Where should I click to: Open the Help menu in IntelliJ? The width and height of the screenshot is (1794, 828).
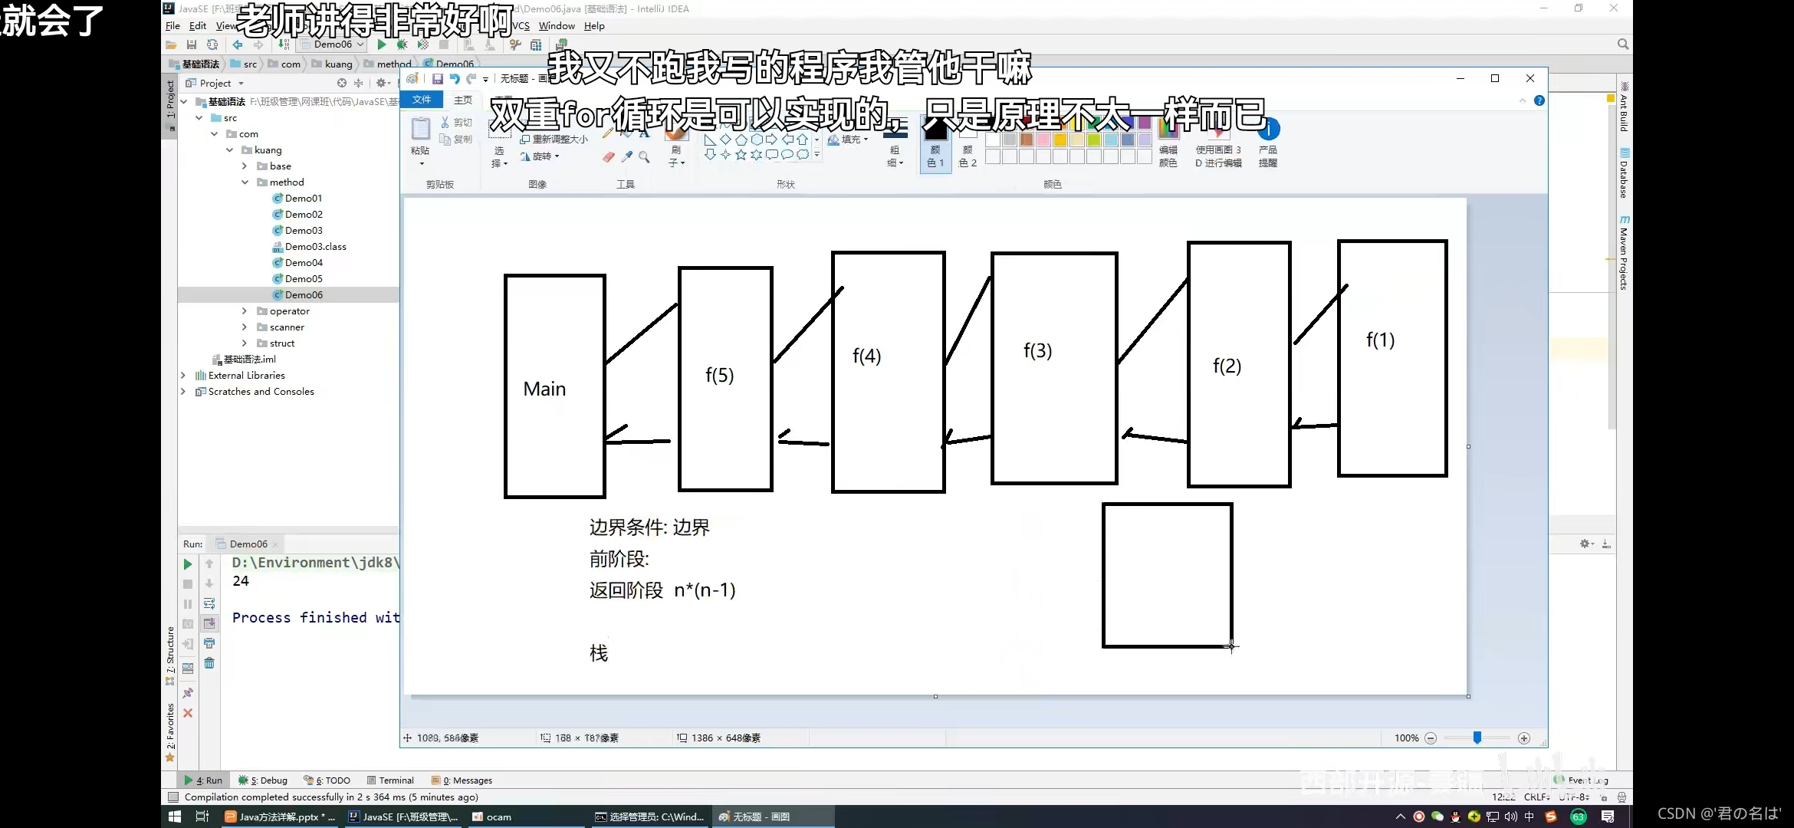(x=594, y=26)
